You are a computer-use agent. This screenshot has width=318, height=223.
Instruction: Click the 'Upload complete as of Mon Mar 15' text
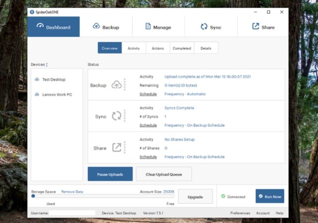tap(208, 76)
